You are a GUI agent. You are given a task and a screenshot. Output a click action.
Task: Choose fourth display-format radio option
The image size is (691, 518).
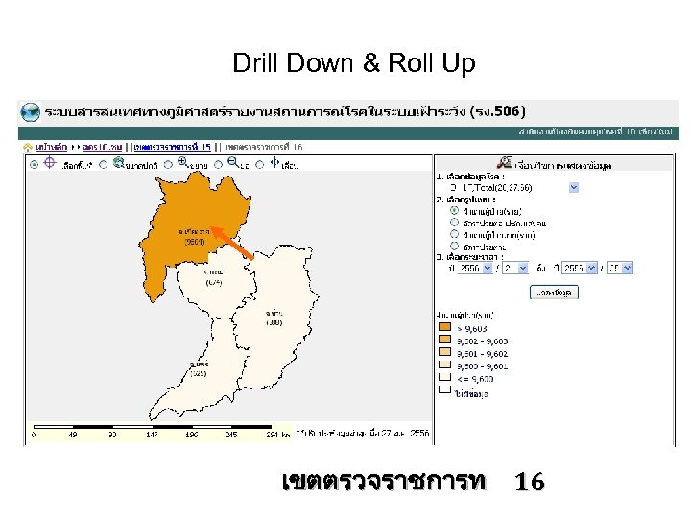coord(454,246)
